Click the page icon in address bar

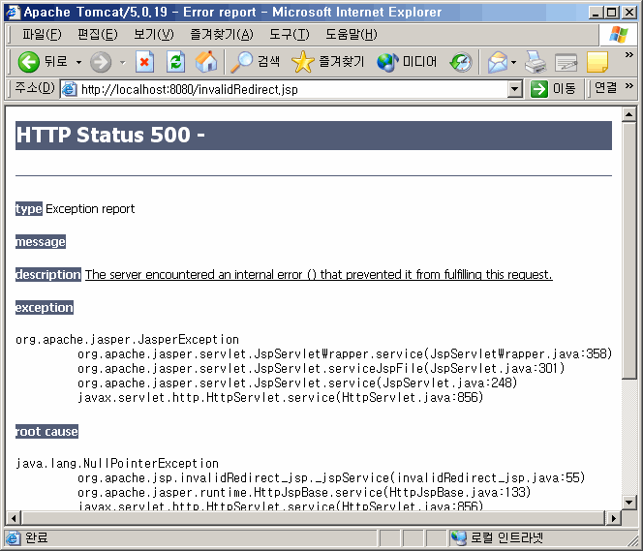point(70,89)
